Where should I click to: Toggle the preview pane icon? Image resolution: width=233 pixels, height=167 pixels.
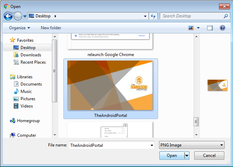tap(210, 28)
